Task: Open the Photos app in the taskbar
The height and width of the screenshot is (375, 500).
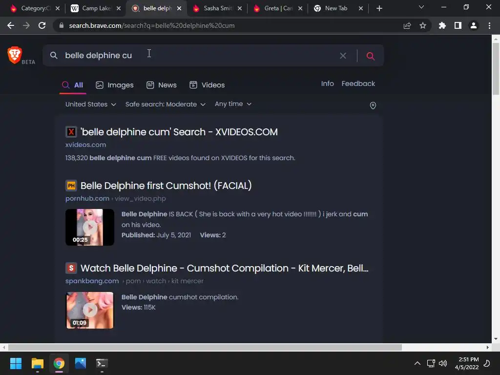Action: 81,363
